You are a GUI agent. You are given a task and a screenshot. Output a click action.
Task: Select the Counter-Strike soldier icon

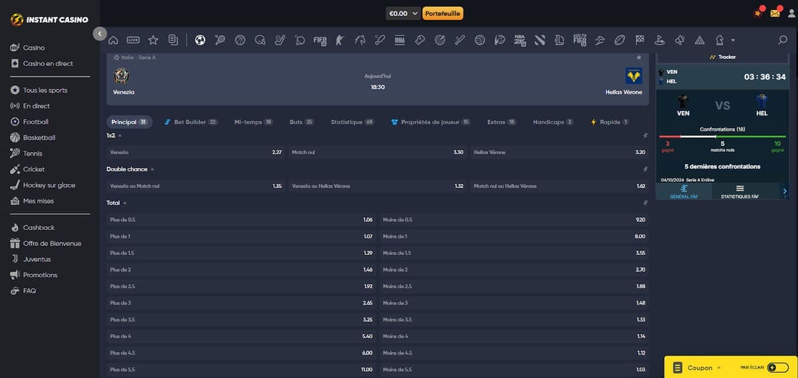(340, 40)
